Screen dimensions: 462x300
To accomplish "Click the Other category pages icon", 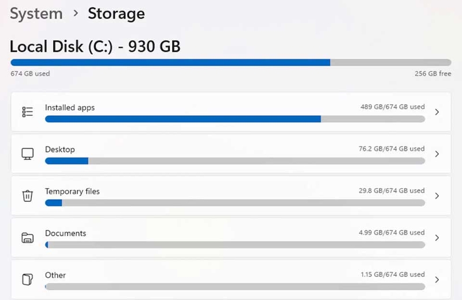I will point(27,279).
